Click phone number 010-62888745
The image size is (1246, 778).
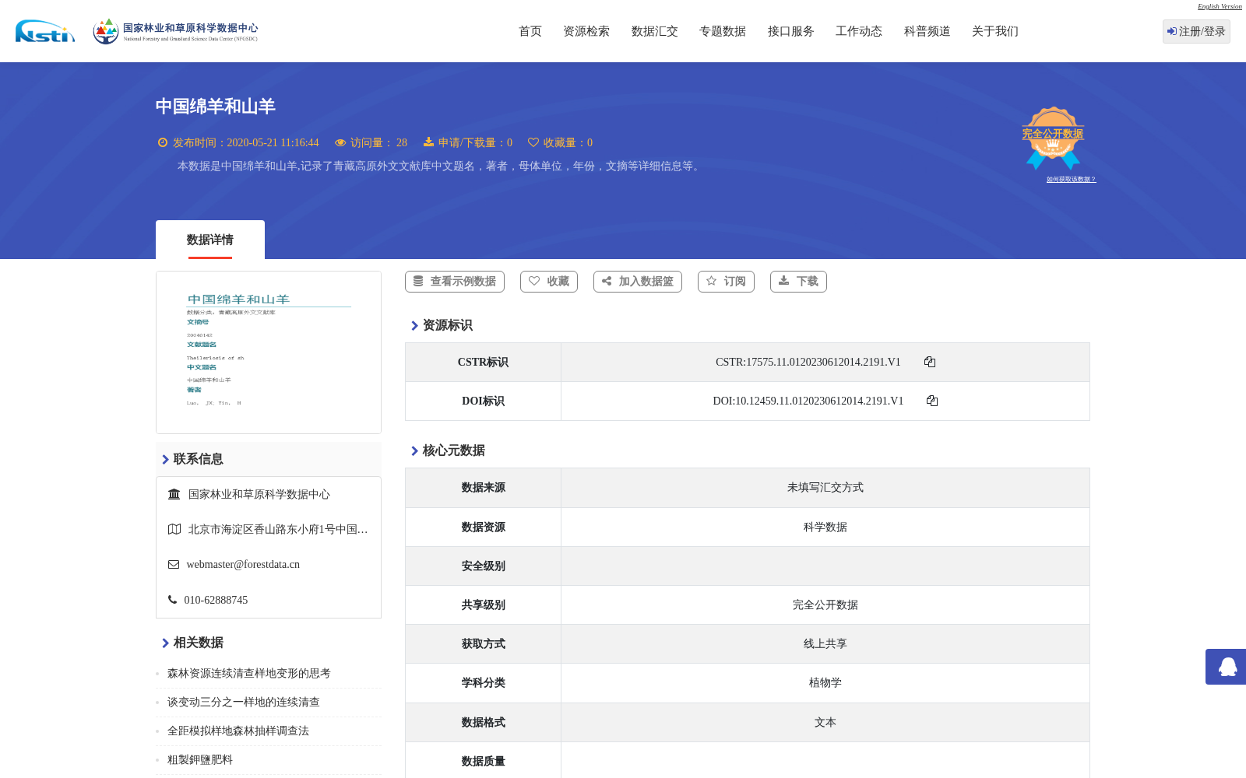(x=216, y=601)
